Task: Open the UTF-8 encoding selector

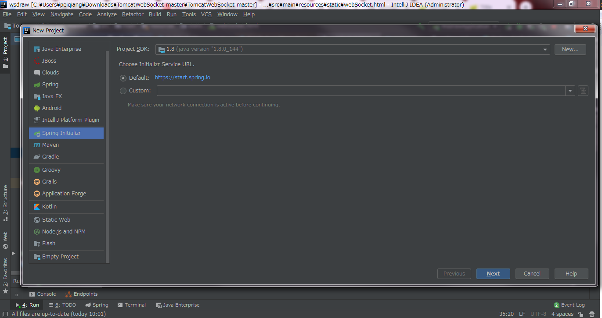Action: pos(538,314)
